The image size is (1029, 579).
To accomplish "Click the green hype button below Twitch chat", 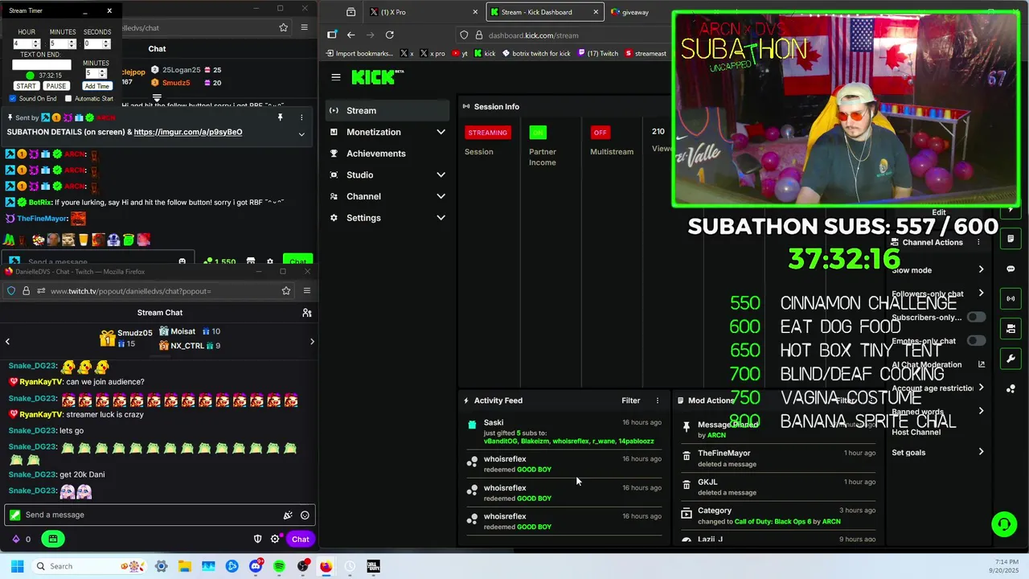I will point(53,539).
